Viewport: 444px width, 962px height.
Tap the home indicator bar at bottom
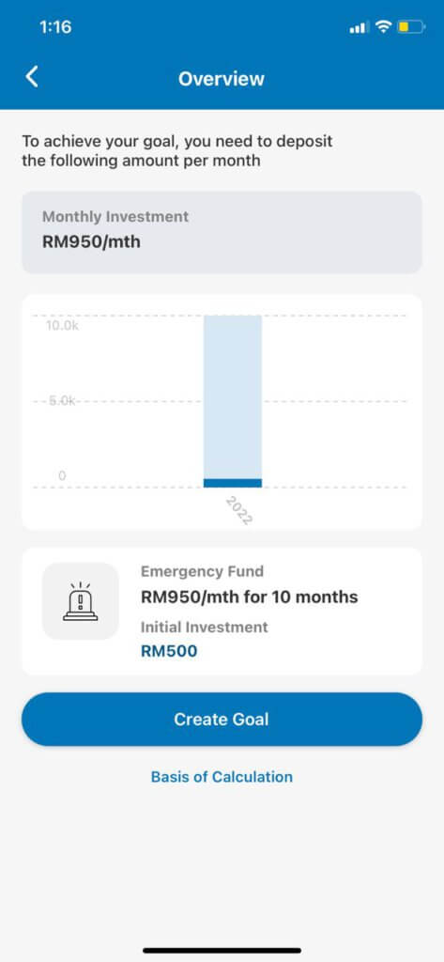pyautogui.click(x=222, y=951)
